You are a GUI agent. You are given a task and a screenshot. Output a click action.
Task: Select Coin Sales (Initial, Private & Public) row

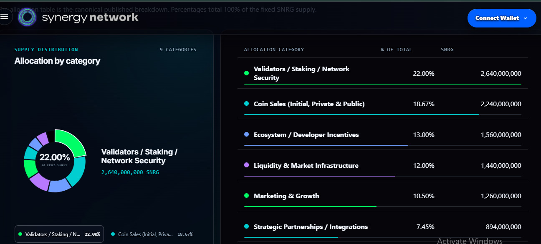[383, 104]
